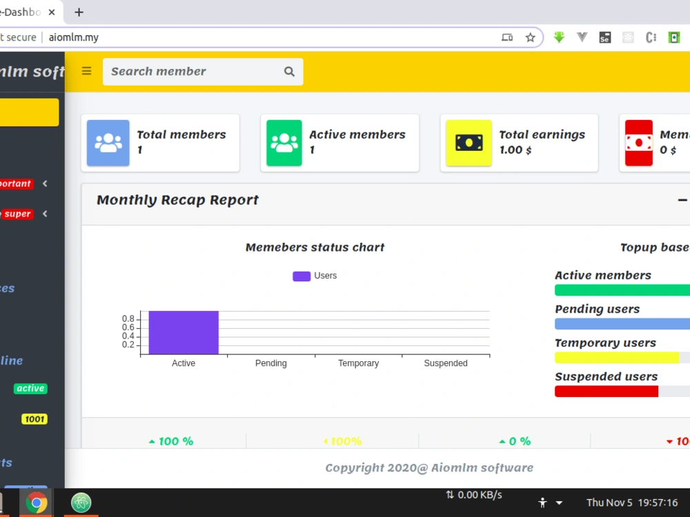
Task: Click the Copyright 2020@ Aiomlm software text
Action: point(429,468)
